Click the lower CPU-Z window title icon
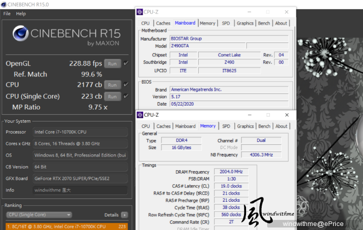 pos(140,115)
